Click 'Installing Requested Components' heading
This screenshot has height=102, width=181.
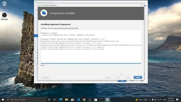[x=56, y=24]
